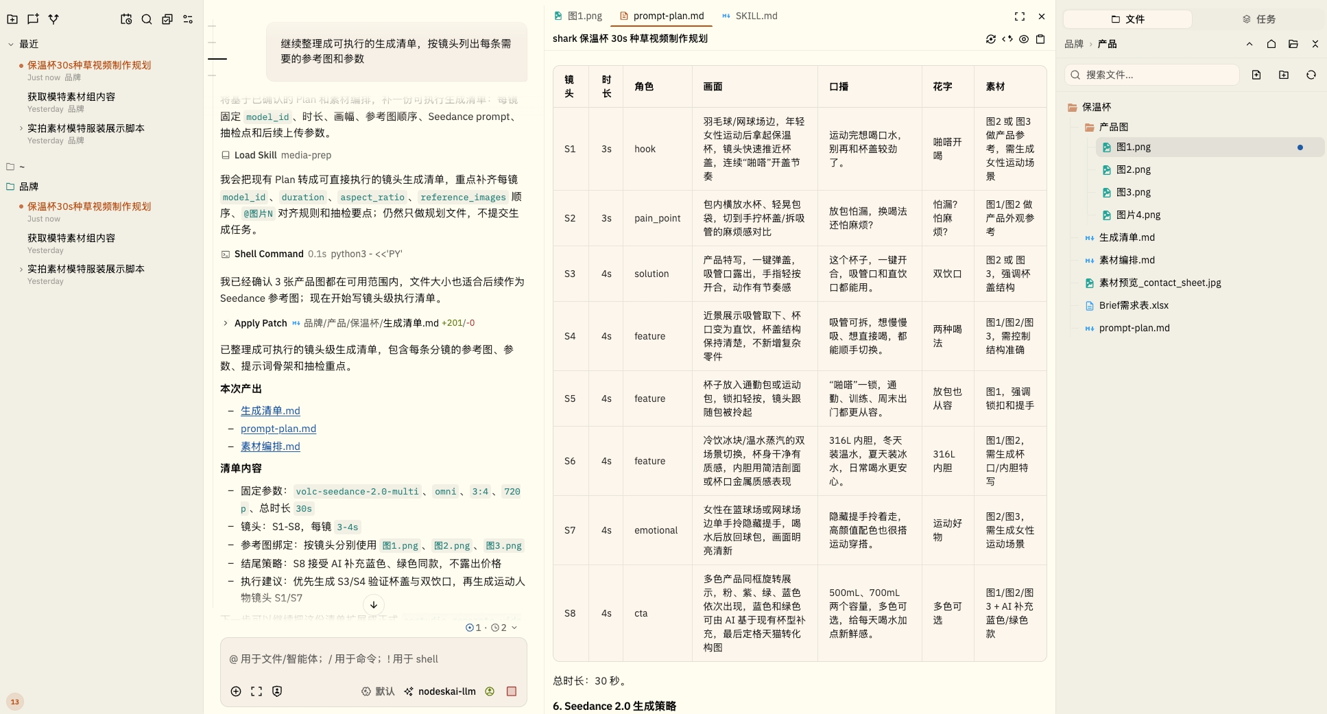1327x714 pixels.
Task: Open the prompt-plan.md link in chat
Action: pyautogui.click(x=278, y=429)
